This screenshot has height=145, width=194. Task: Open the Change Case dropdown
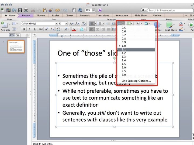[x=67, y=29]
